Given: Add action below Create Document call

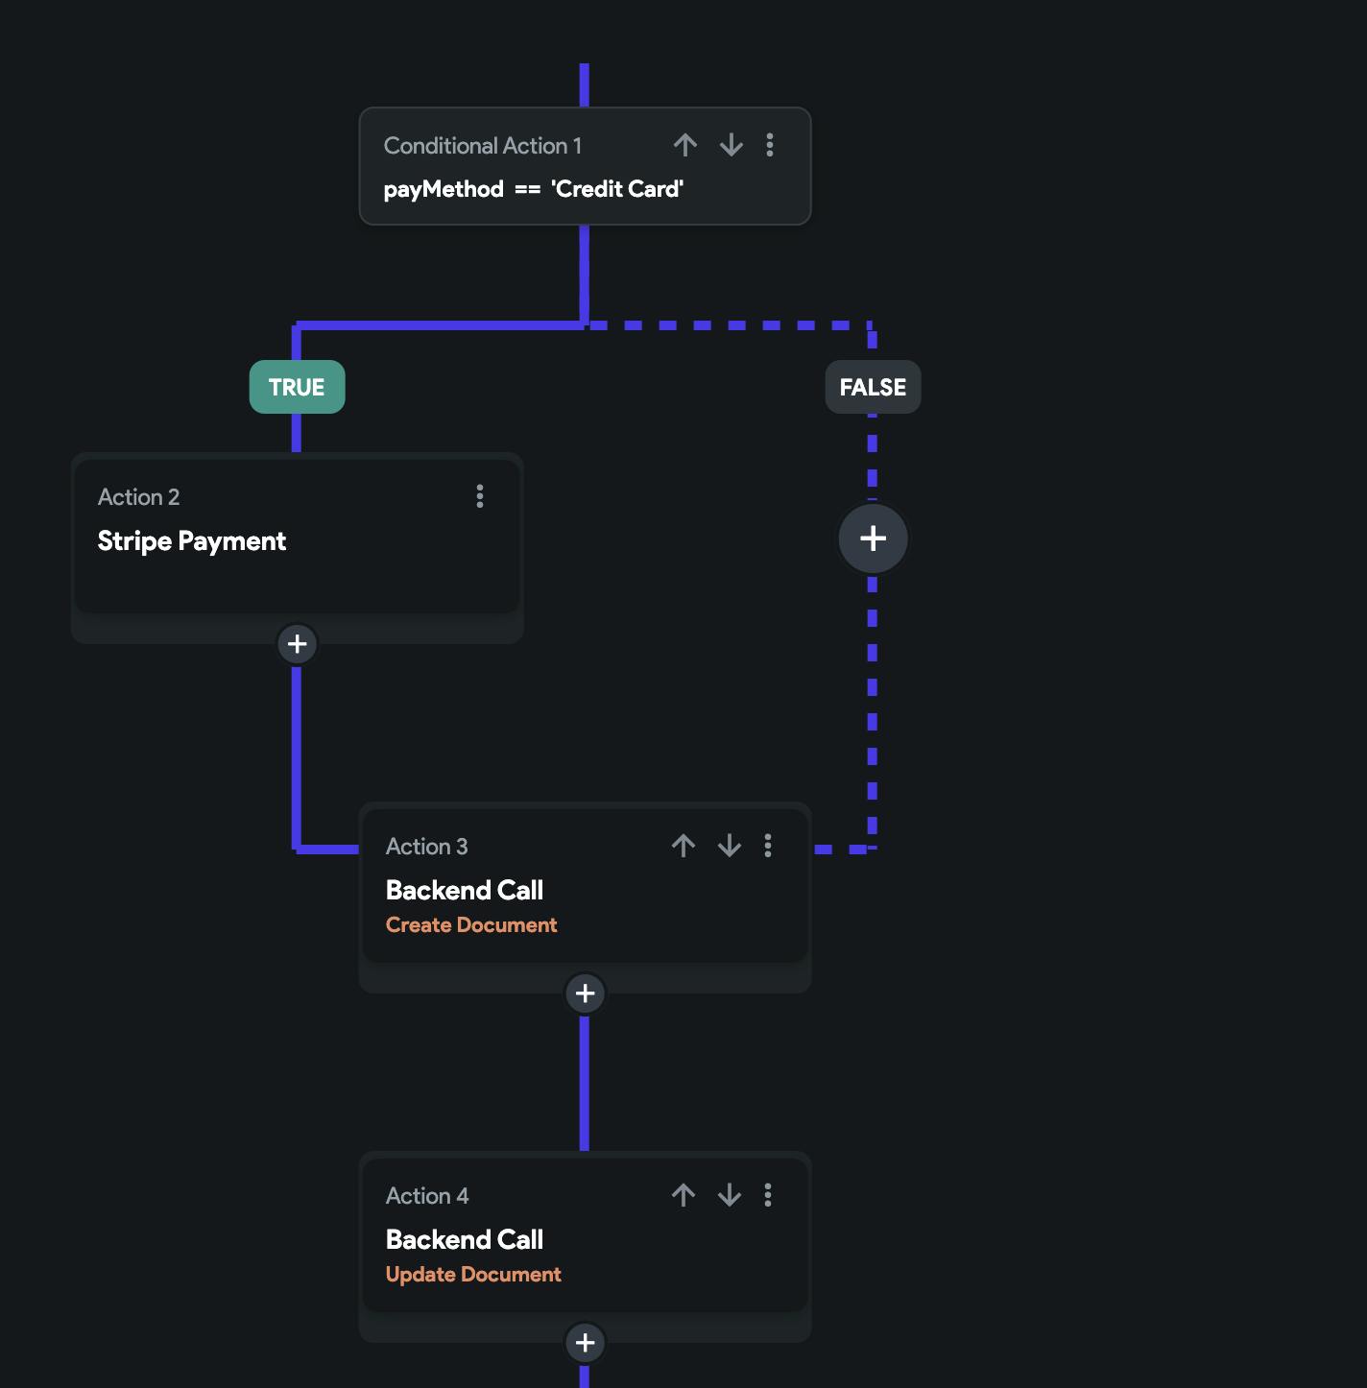Looking at the screenshot, I should 585,993.
